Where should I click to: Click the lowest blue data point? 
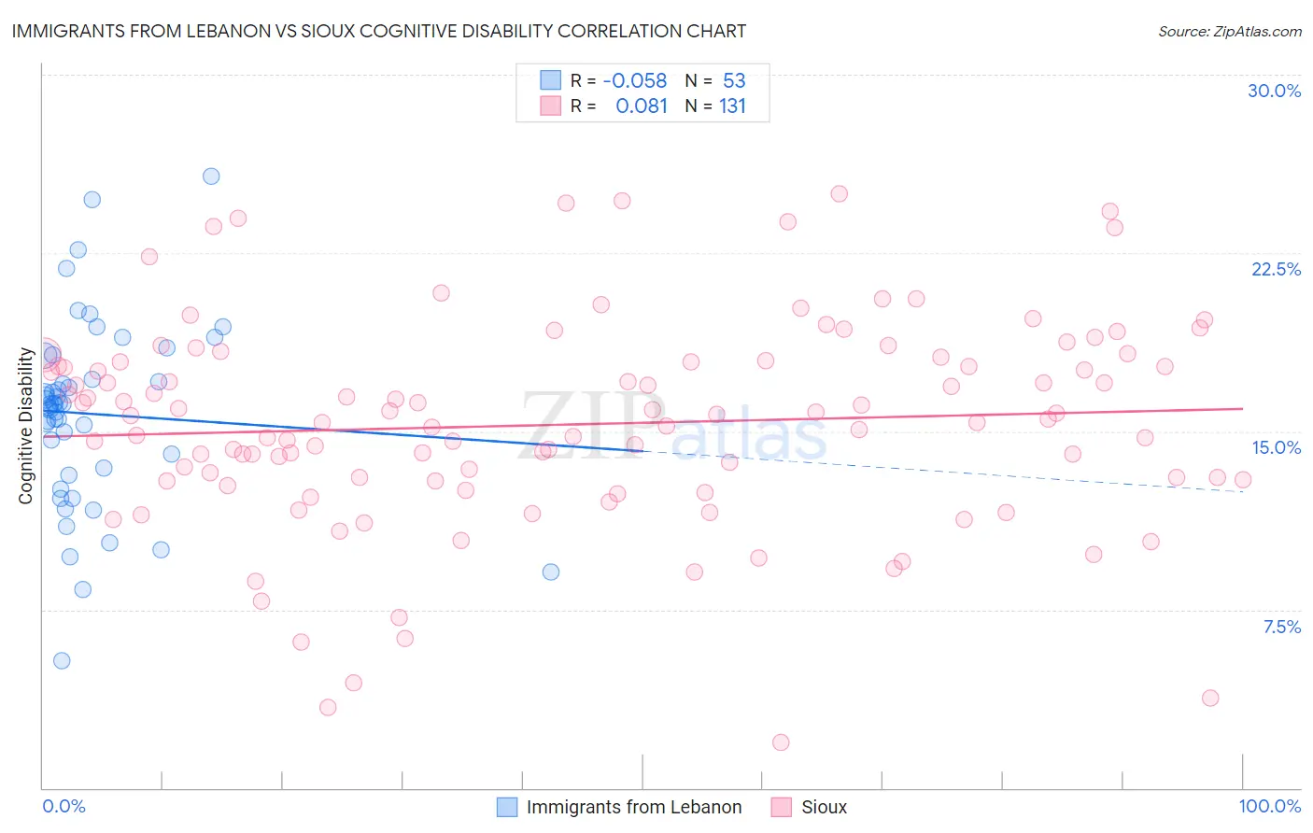pyautogui.click(x=62, y=660)
